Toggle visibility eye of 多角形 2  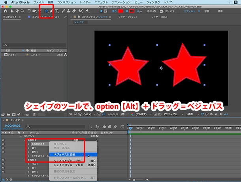3,140
